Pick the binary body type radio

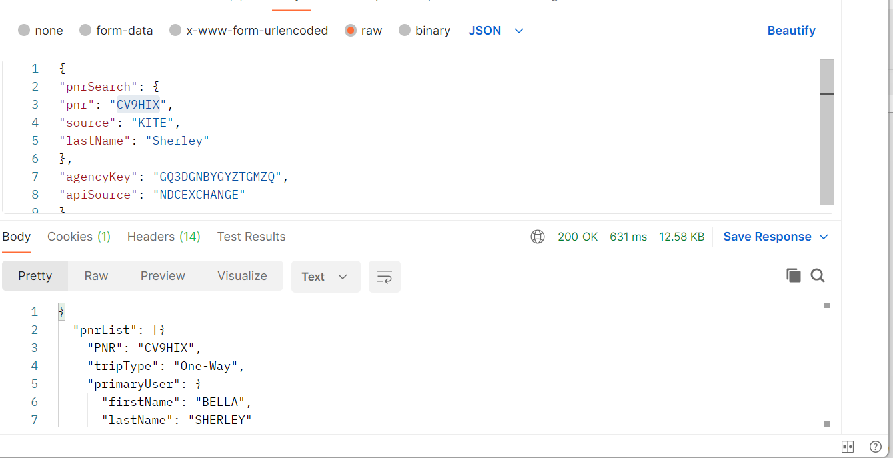(x=404, y=31)
